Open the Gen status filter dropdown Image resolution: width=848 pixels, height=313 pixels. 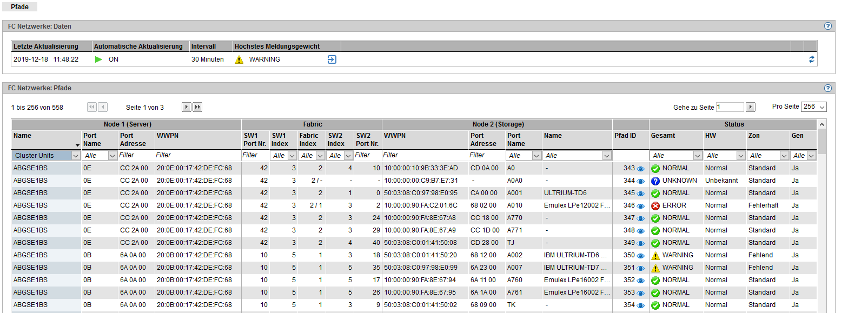[x=804, y=156]
